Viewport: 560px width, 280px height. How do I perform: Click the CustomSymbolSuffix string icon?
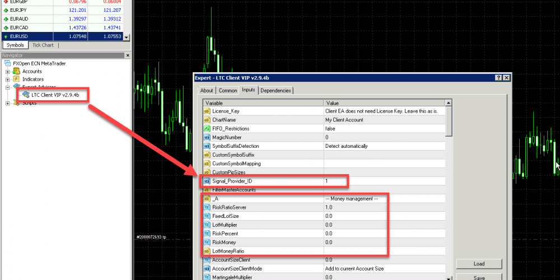point(207,155)
